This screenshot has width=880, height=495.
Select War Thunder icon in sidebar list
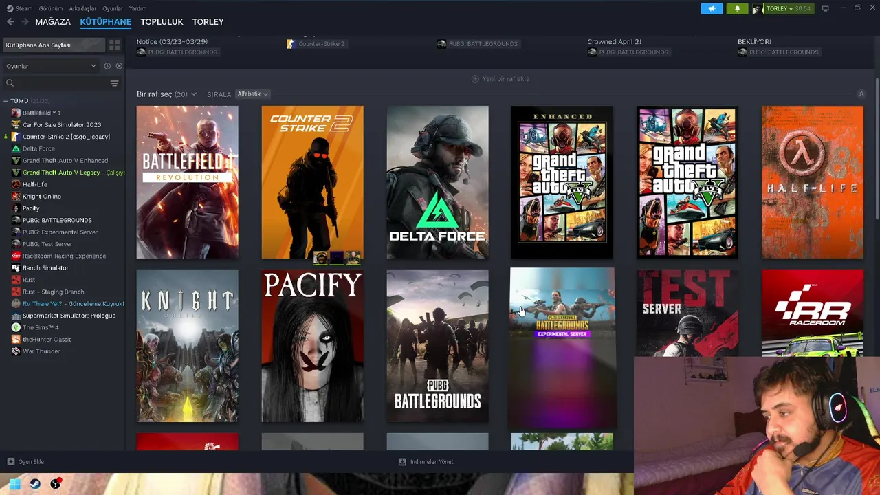[16, 351]
